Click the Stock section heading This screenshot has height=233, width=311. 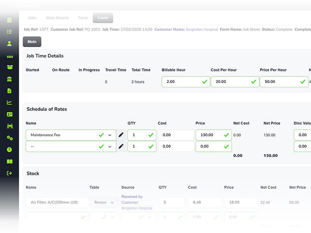[33, 173]
